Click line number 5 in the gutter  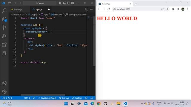pos(15,32)
